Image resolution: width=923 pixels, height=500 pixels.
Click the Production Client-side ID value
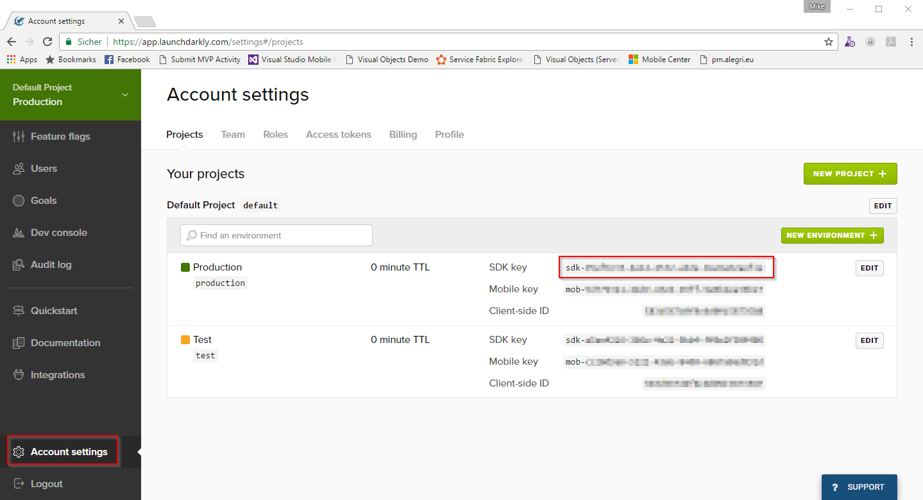[704, 311]
